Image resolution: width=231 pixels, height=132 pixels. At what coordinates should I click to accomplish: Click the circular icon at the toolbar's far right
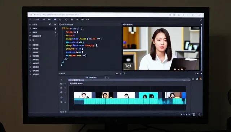pos(201,20)
